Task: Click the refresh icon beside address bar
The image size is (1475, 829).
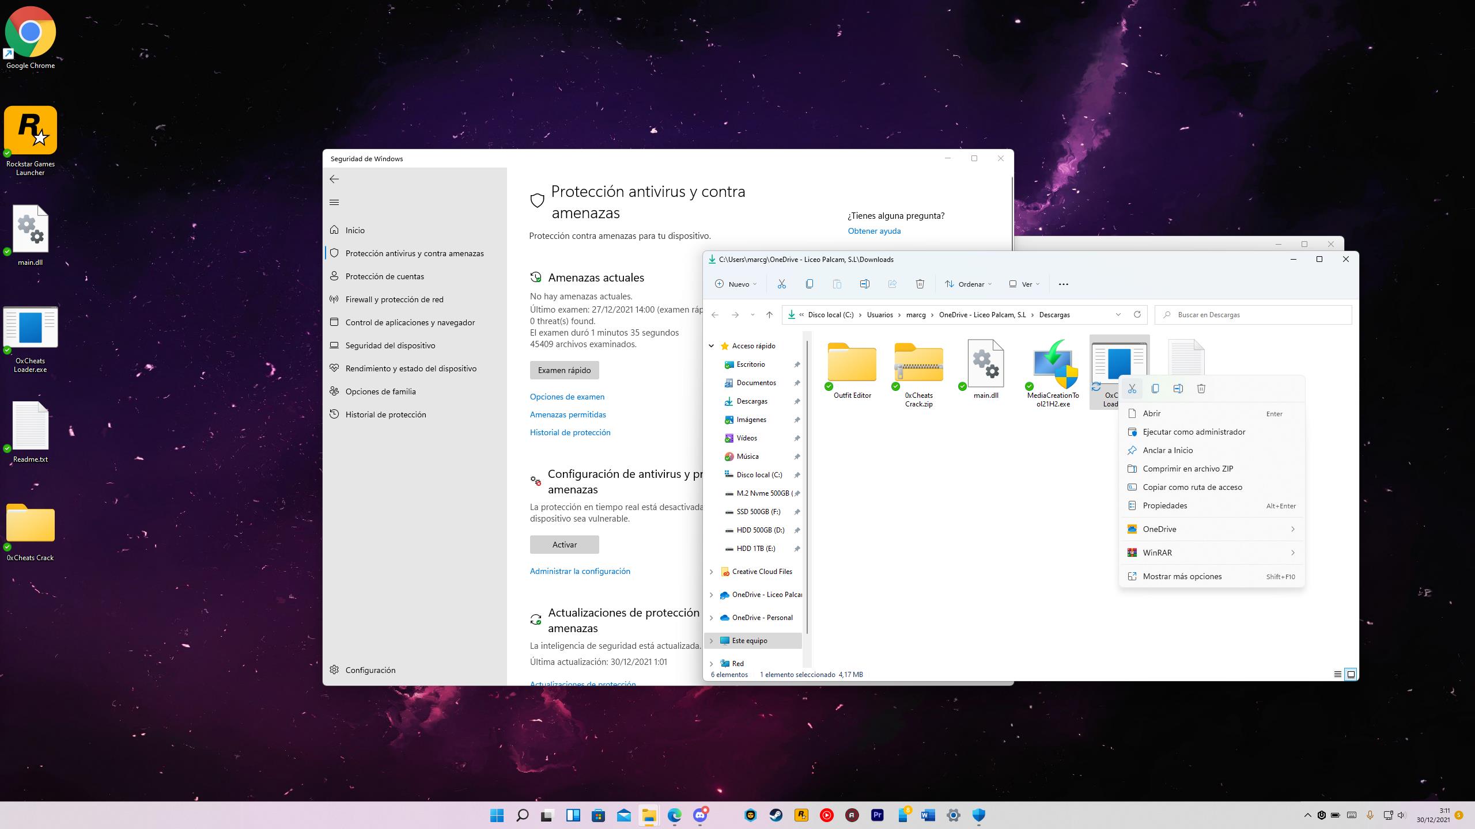Action: (x=1137, y=314)
